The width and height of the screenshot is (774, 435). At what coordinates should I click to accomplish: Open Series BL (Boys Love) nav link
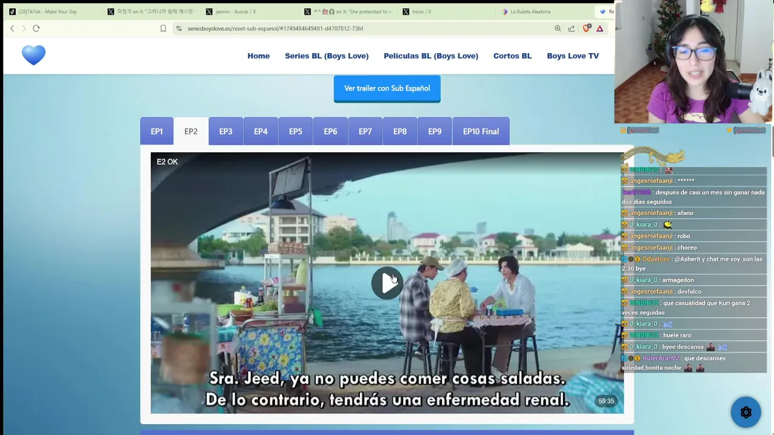[327, 56]
